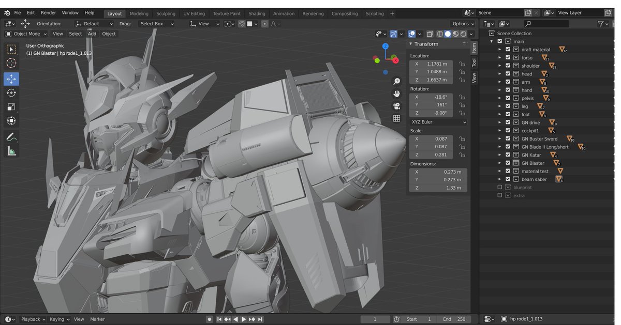Select the Annotate tool
This screenshot has width=621, height=325.
click(11, 137)
